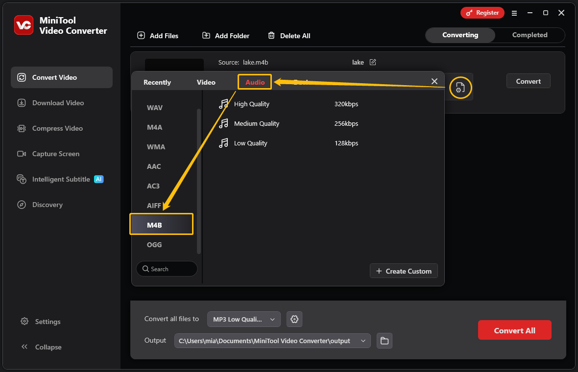Select High Quality 320kbps preset
This screenshot has width=578, height=372.
(x=289, y=104)
